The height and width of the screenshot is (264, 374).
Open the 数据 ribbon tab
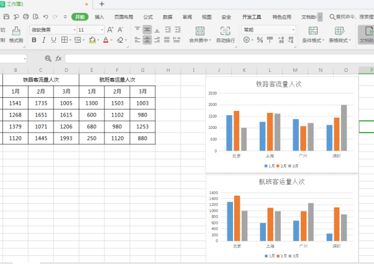click(168, 17)
